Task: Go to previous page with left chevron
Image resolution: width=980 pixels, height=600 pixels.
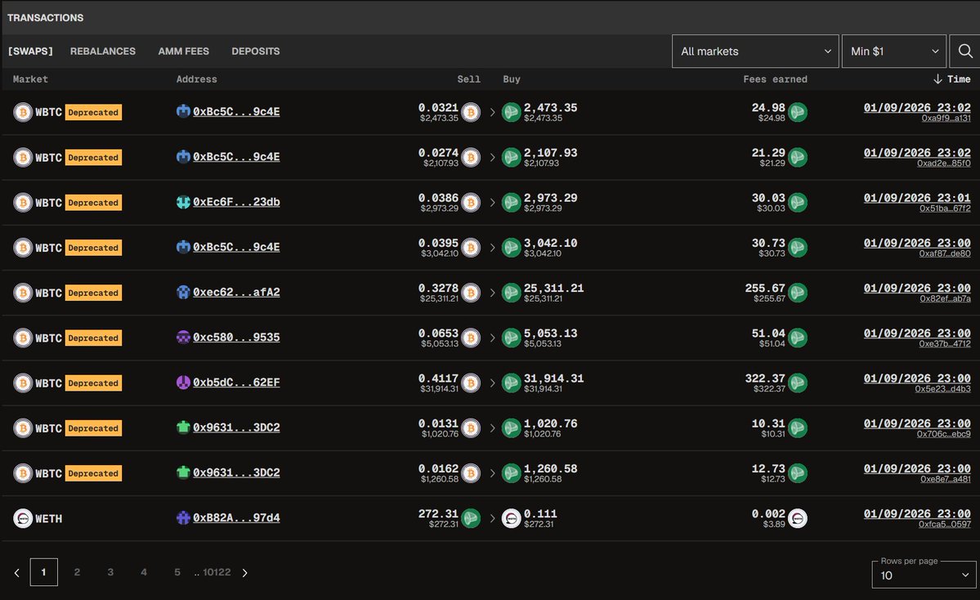Action: 17,572
